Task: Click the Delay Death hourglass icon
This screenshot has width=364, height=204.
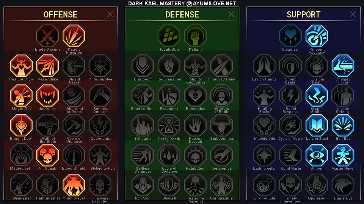Action: [169, 125]
